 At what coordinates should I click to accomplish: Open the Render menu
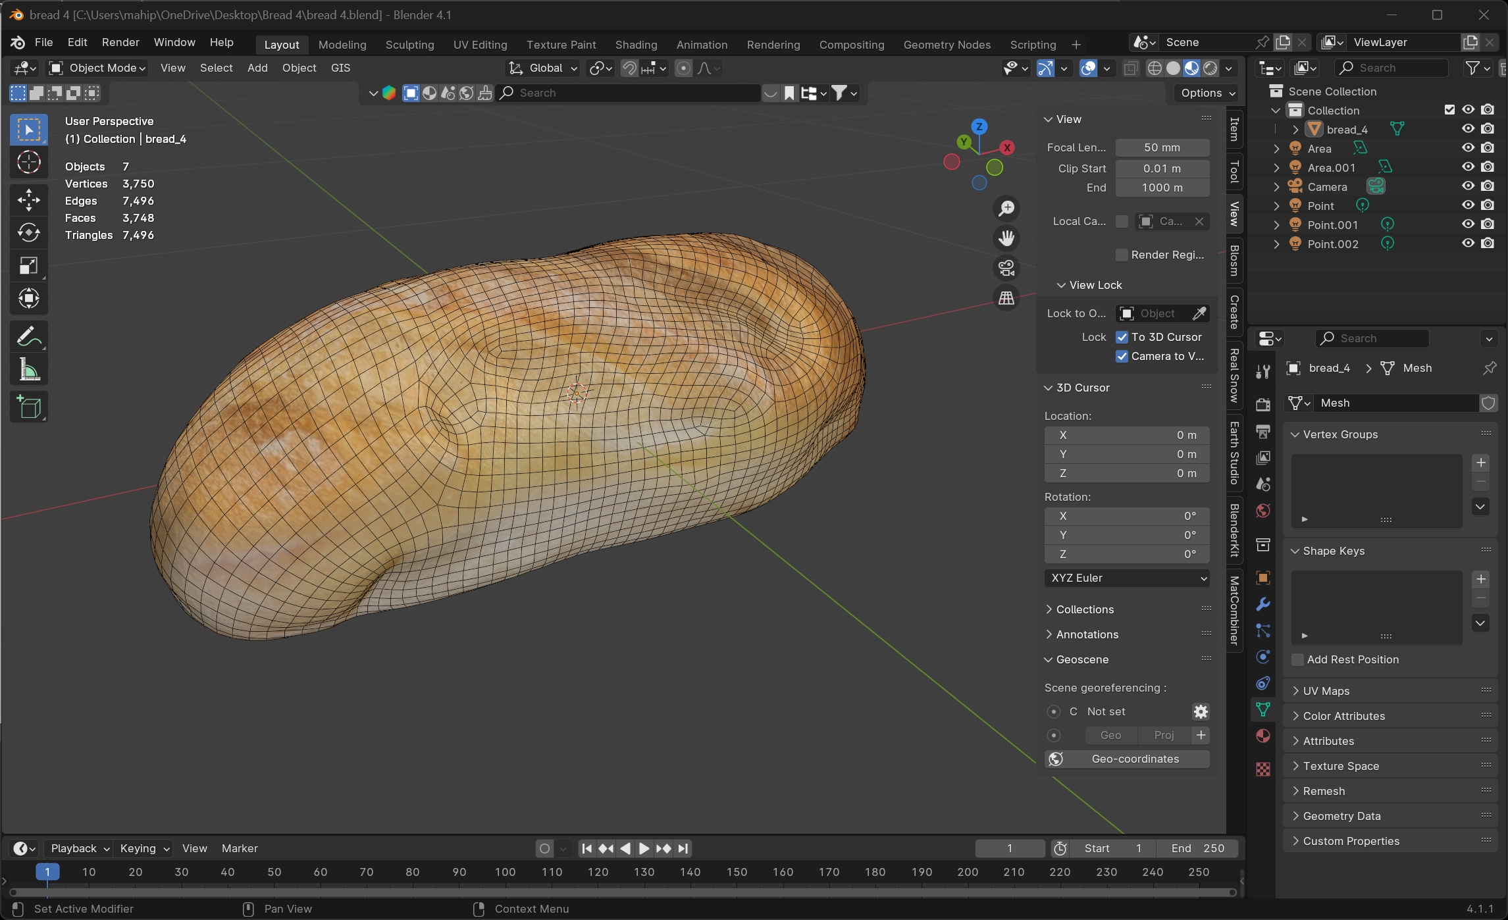pos(120,42)
